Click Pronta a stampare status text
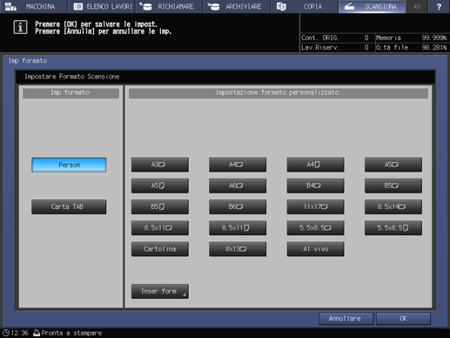Screen dimensions: 450x338 pyautogui.click(x=71, y=333)
